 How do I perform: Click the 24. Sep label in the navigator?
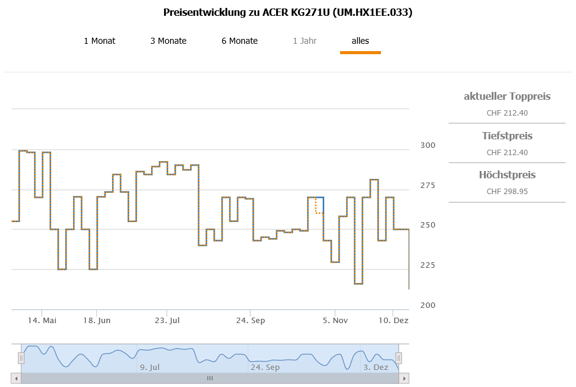click(x=265, y=368)
